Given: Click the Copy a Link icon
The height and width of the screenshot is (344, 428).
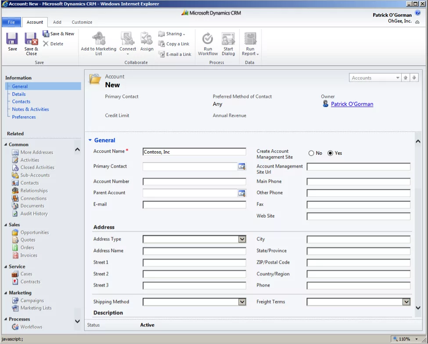Looking at the screenshot, I should coord(162,43).
